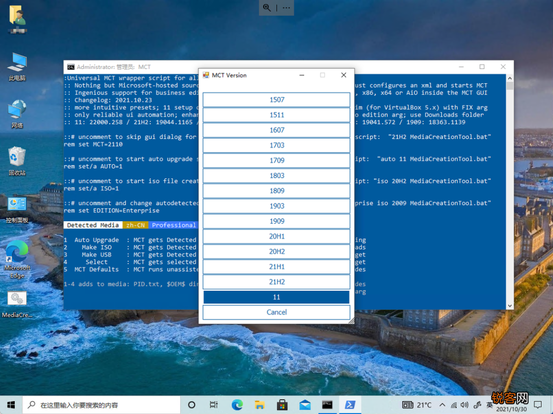
Task: Open File Explorer from the taskbar
Action: click(x=260, y=405)
